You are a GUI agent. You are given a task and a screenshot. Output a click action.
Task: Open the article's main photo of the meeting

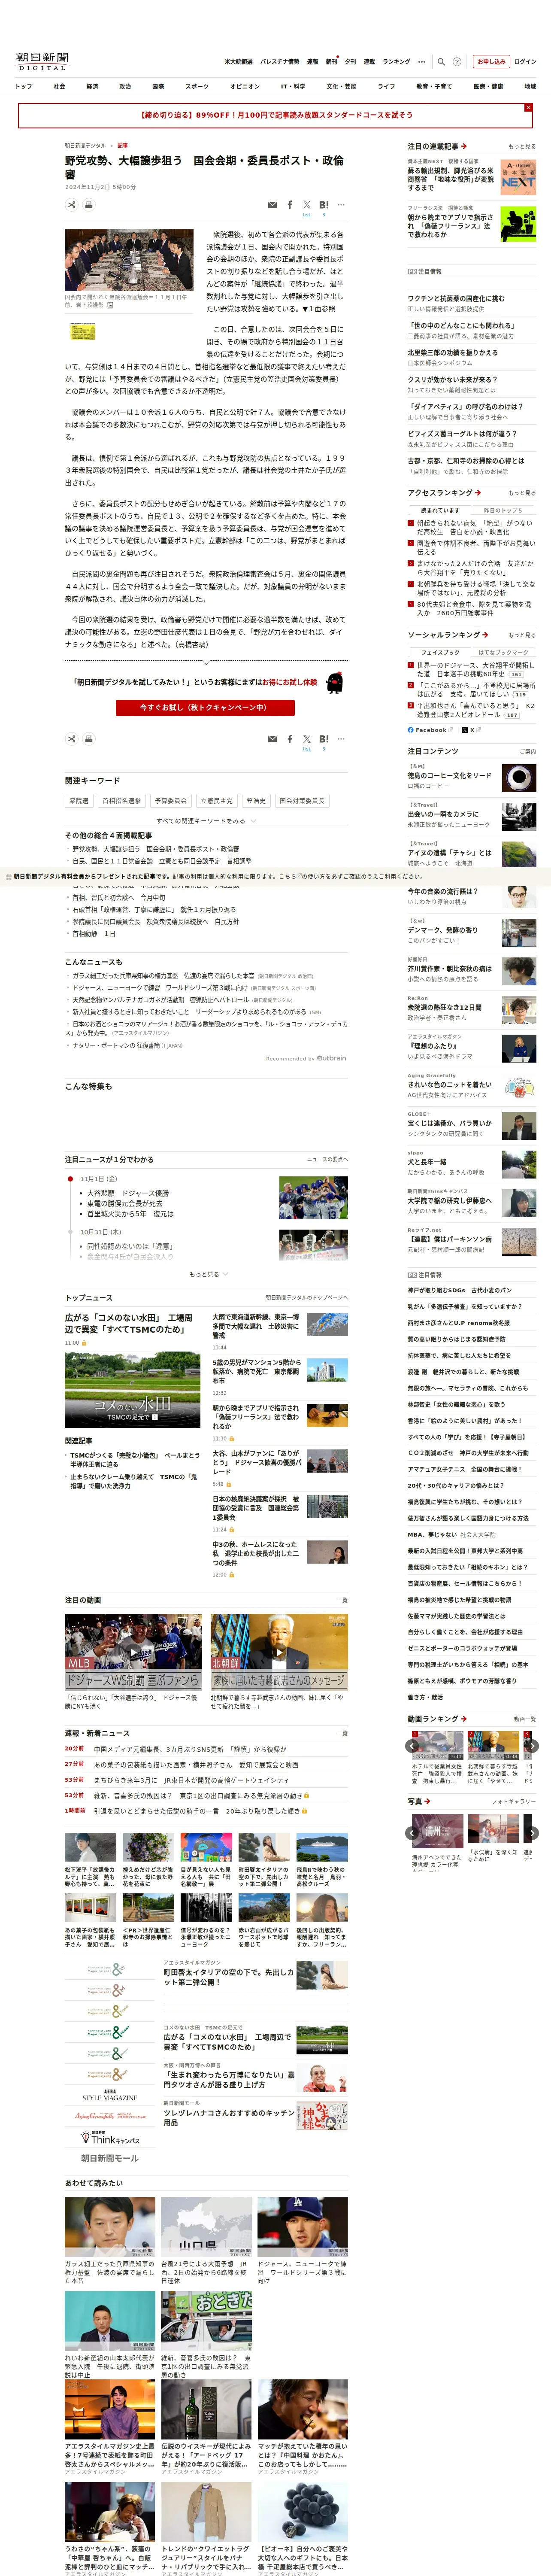coord(129,260)
